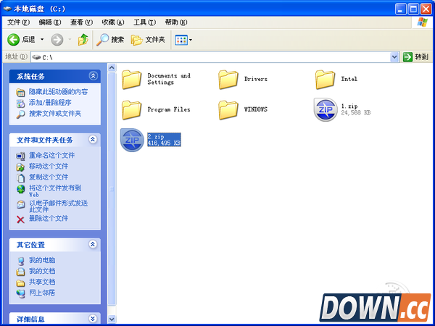Image resolution: width=435 pixels, height=326 pixels.
Task: Click the Up folder toolbar icon
Action: pos(83,40)
